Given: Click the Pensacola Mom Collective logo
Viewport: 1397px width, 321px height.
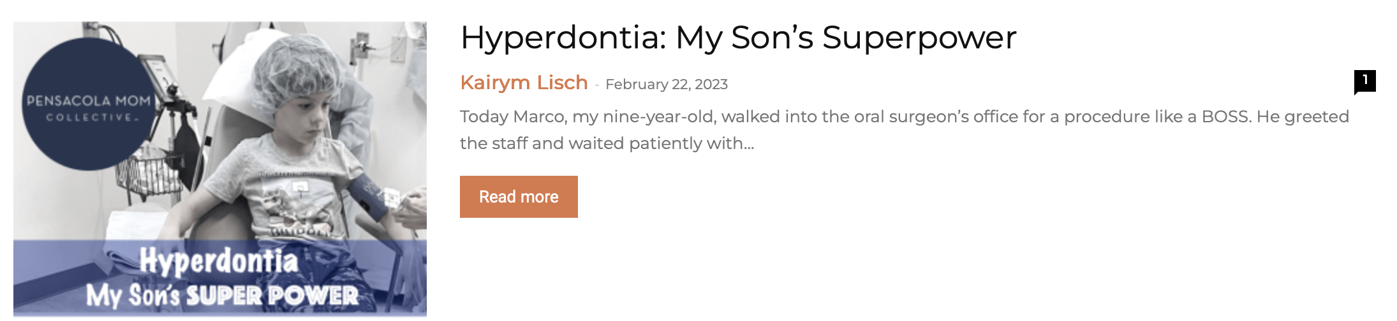Looking at the screenshot, I should [x=87, y=104].
